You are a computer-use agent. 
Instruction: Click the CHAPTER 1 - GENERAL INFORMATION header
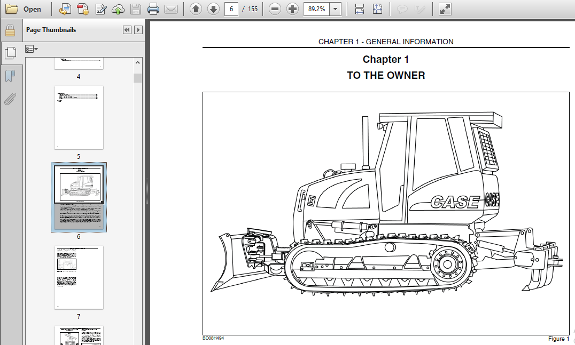pos(386,42)
